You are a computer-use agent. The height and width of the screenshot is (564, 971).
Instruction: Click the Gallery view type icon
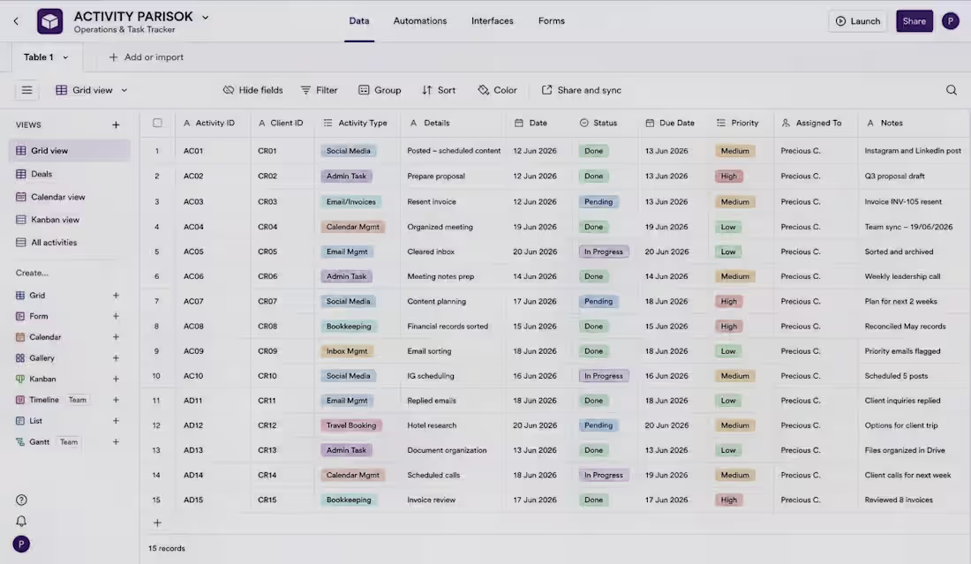[20, 358]
